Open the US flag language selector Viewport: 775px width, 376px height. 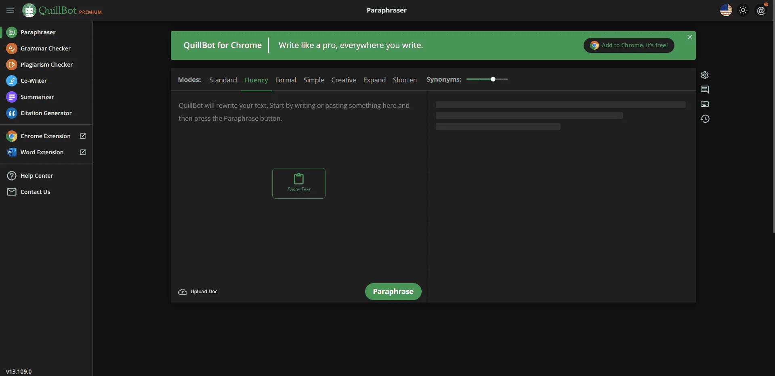[726, 10]
